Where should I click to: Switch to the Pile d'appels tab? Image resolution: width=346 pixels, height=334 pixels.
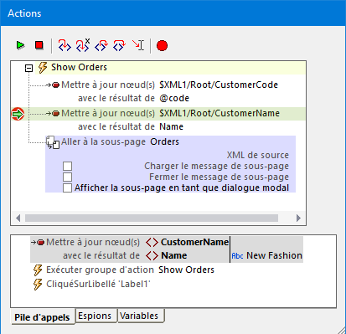(x=43, y=317)
